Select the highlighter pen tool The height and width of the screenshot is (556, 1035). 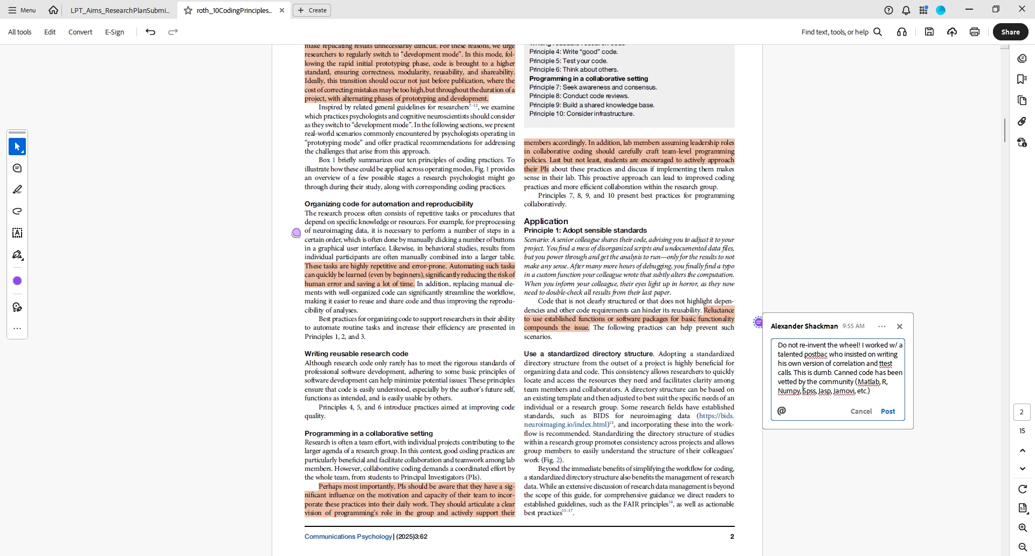17,190
